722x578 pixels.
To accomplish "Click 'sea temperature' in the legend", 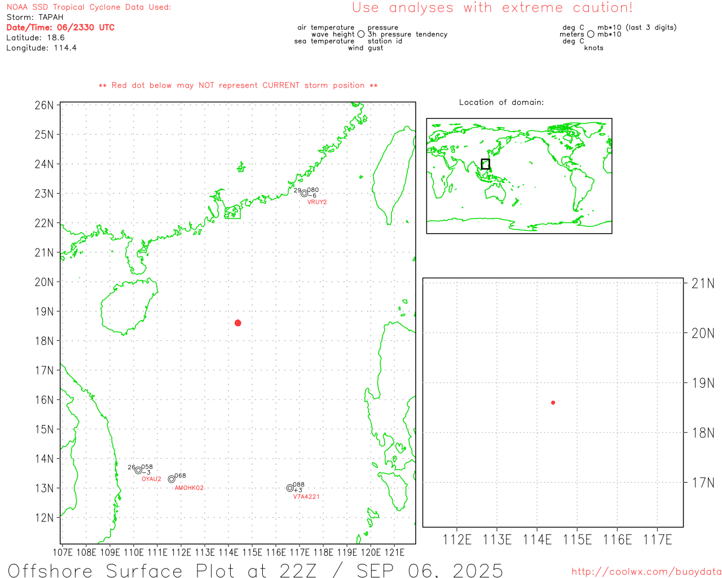I will click(x=324, y=41).
